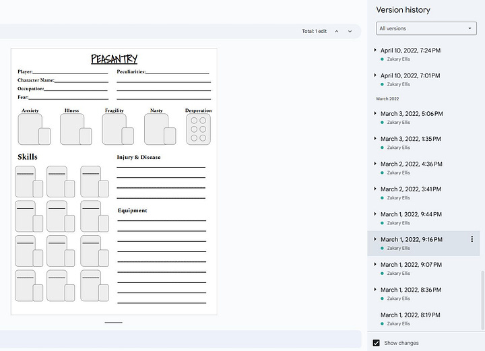Screen dimensions: 485x351
Task: Click the Injury & Disease heading
Action: (x=139, y=157)
